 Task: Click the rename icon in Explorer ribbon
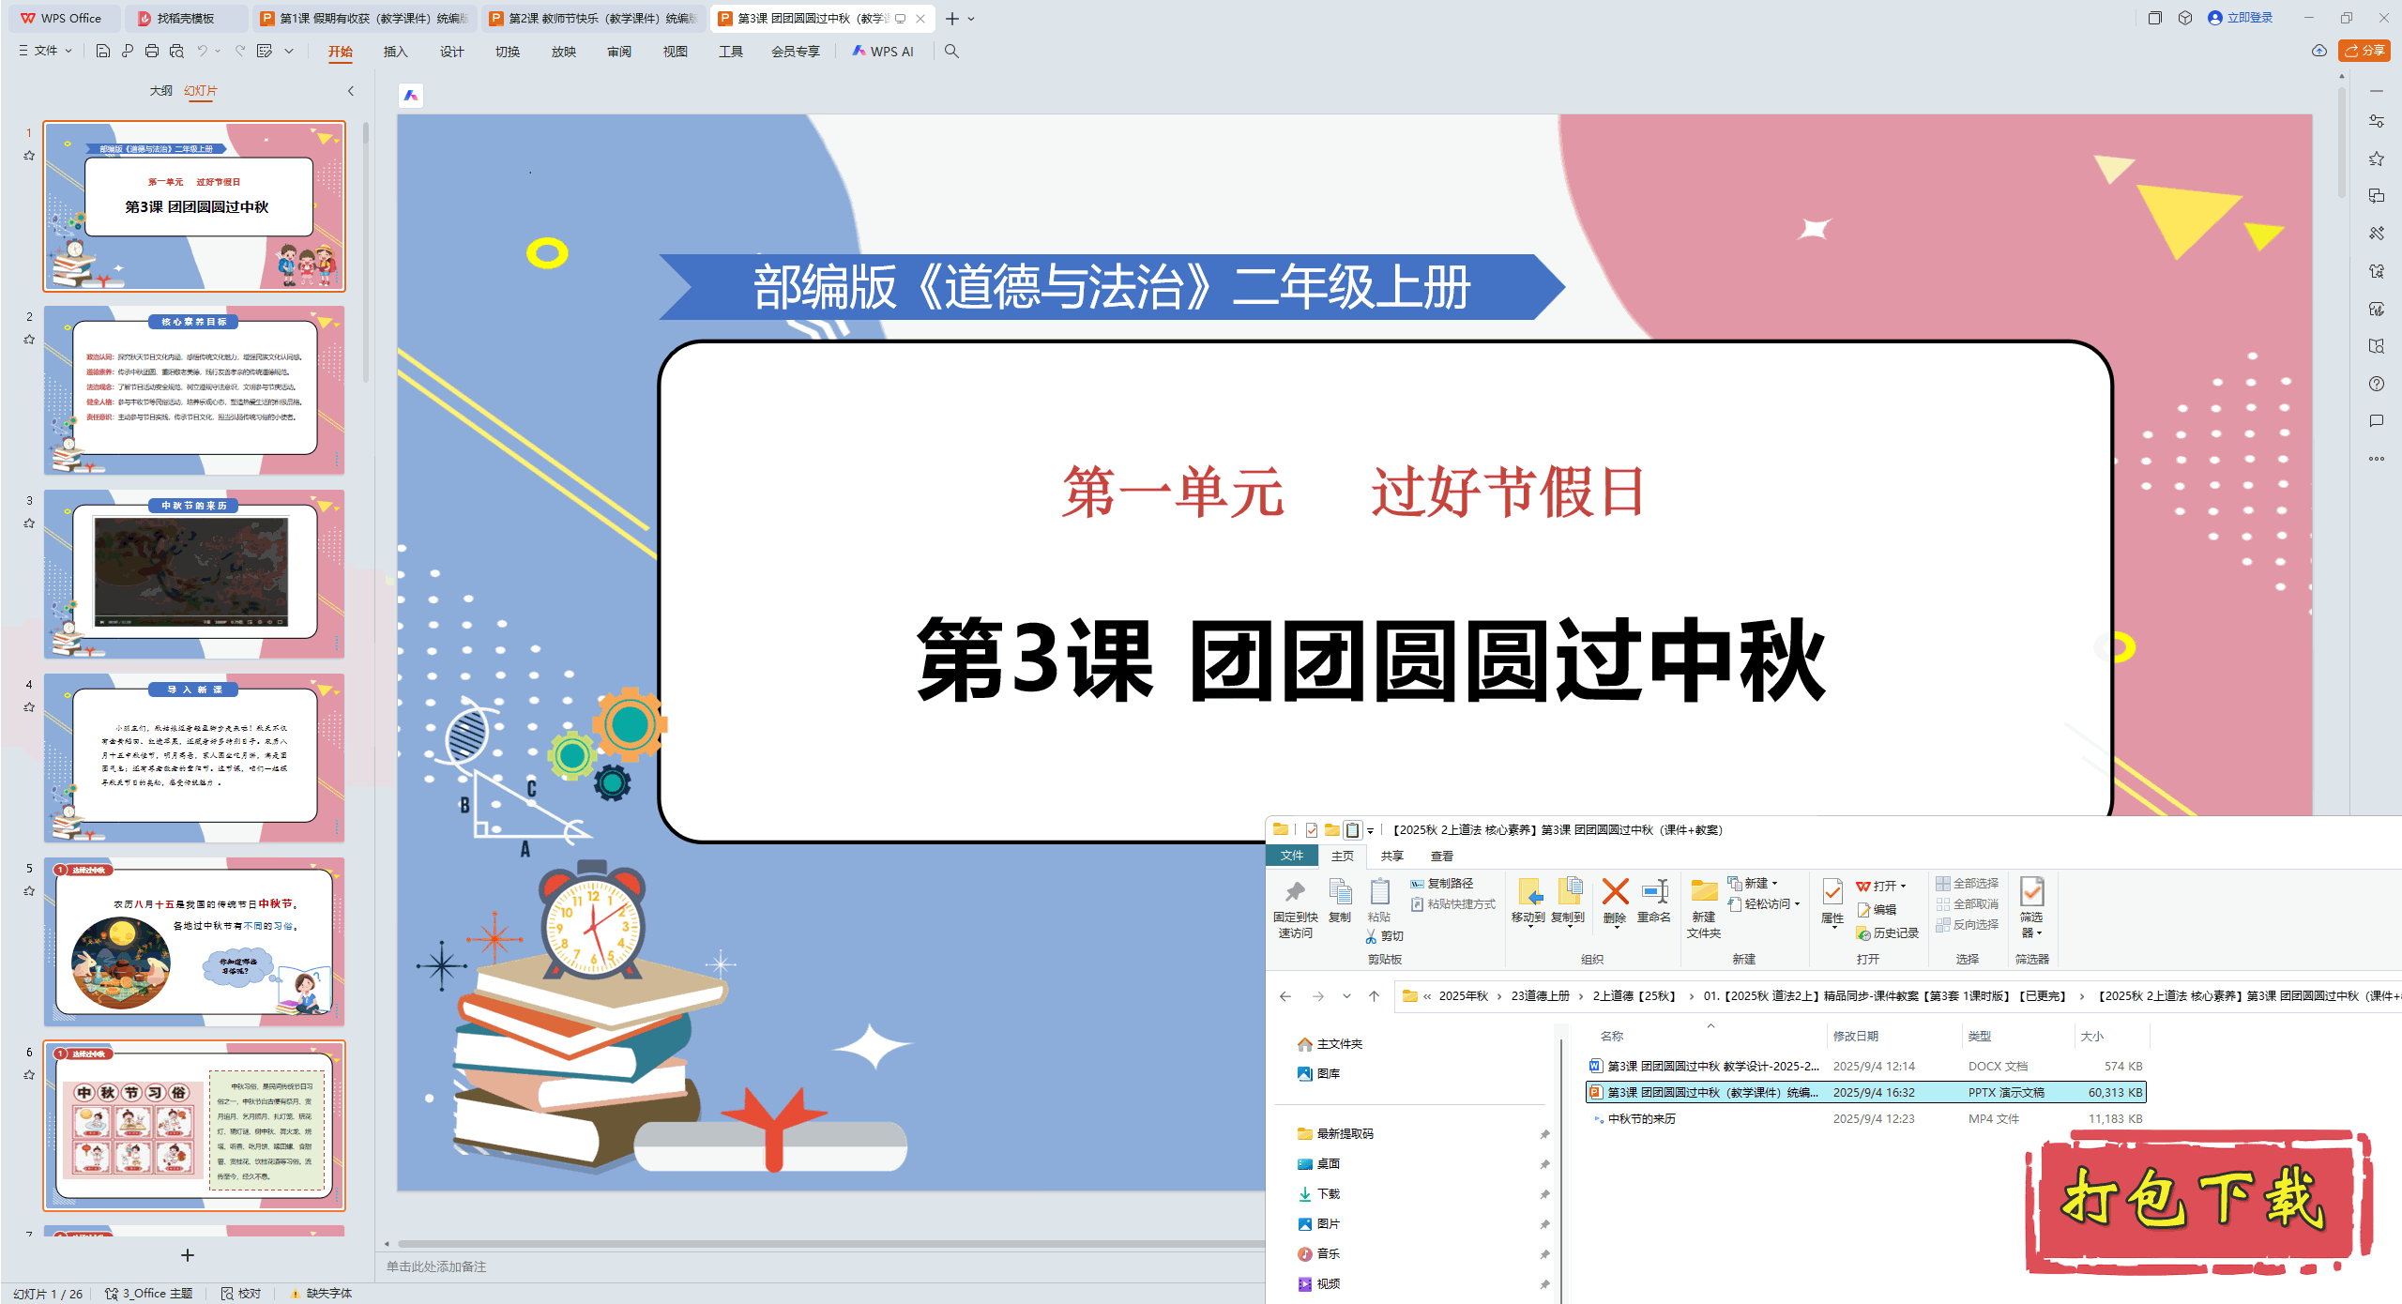[1654, 892]
